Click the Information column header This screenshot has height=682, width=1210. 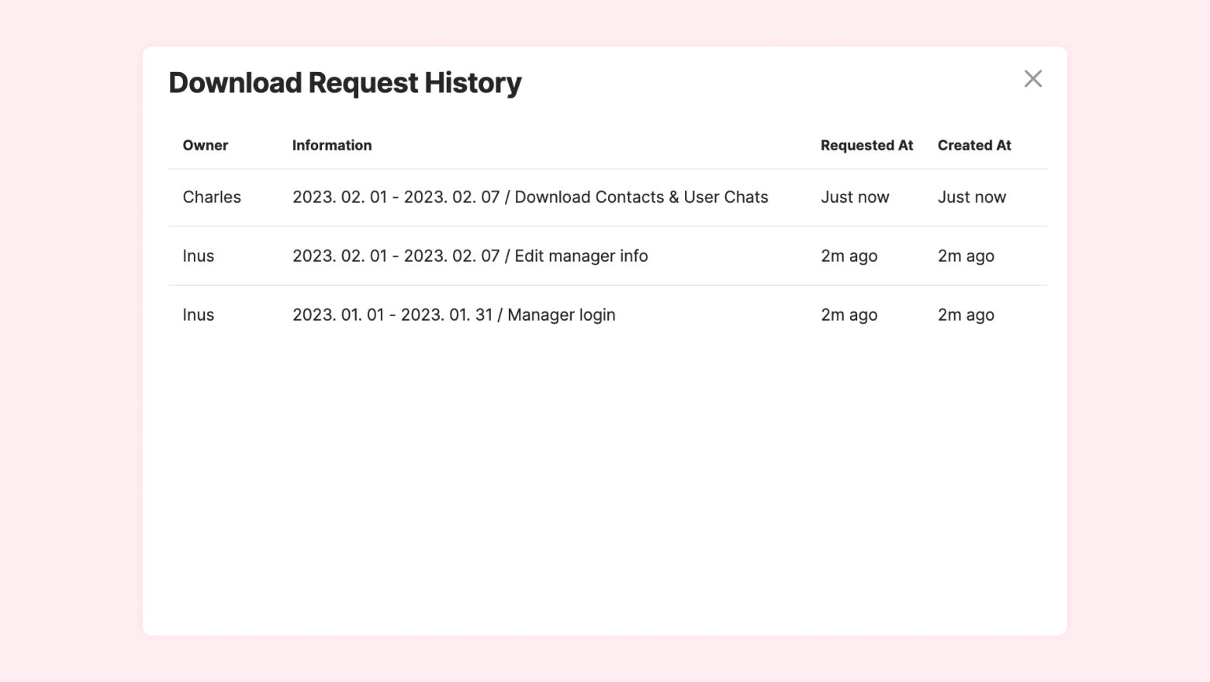[x=332, y=146]
